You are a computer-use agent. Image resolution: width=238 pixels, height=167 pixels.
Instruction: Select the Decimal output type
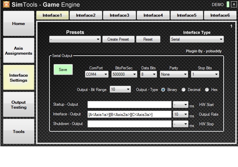184,90
